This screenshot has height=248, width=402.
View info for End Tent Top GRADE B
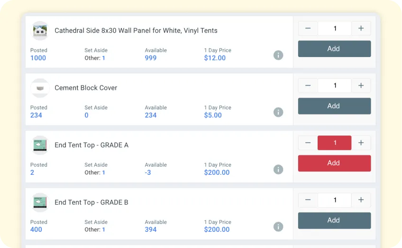click(x=278, y=227)
